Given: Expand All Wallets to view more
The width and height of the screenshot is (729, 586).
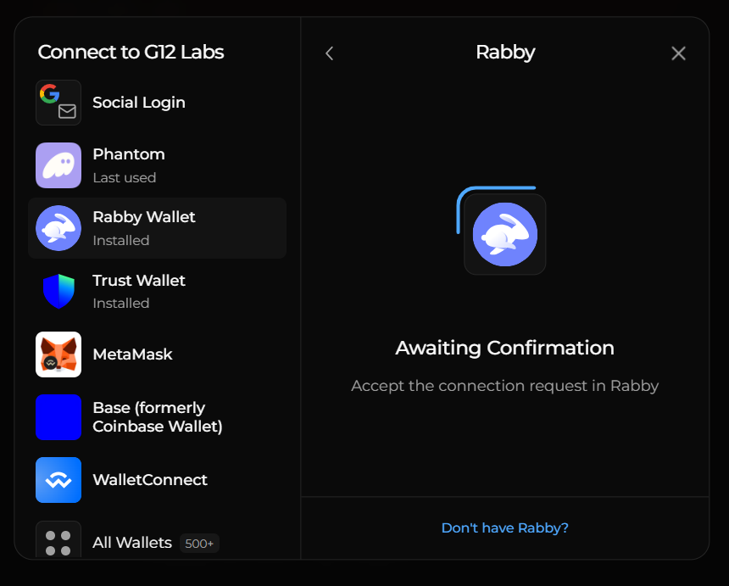Looking at the screenshot, I should point(132,543).
